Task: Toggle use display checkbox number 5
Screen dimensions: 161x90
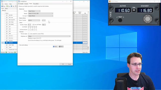Action: [36, 27]
